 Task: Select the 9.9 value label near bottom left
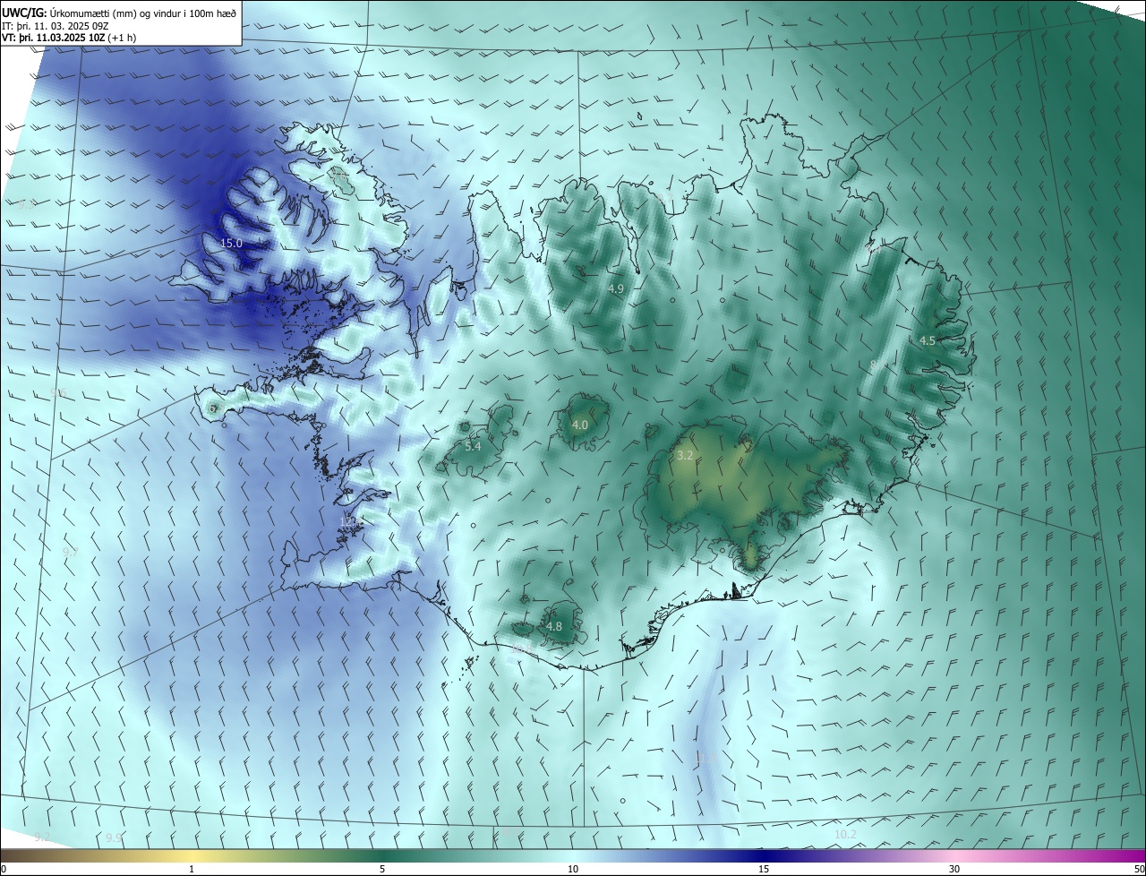113,837
